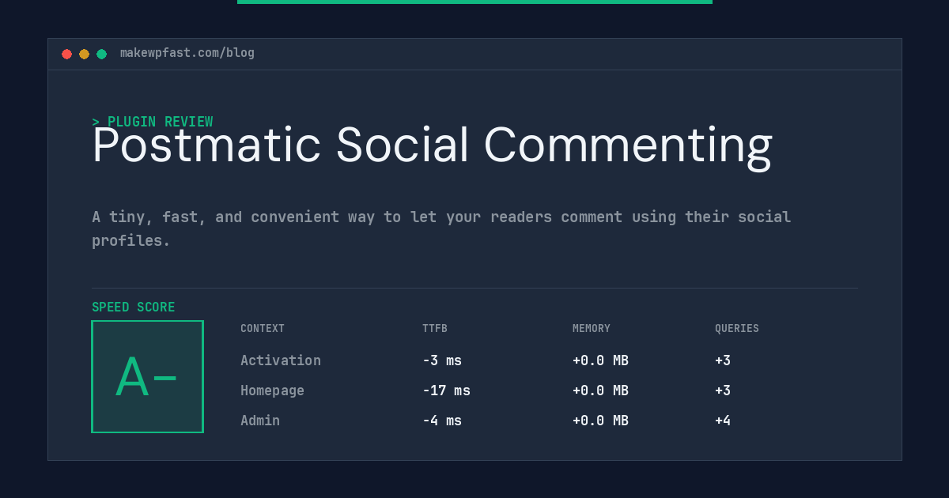
Task: Click the MEMORY column header
Action: 592,329
